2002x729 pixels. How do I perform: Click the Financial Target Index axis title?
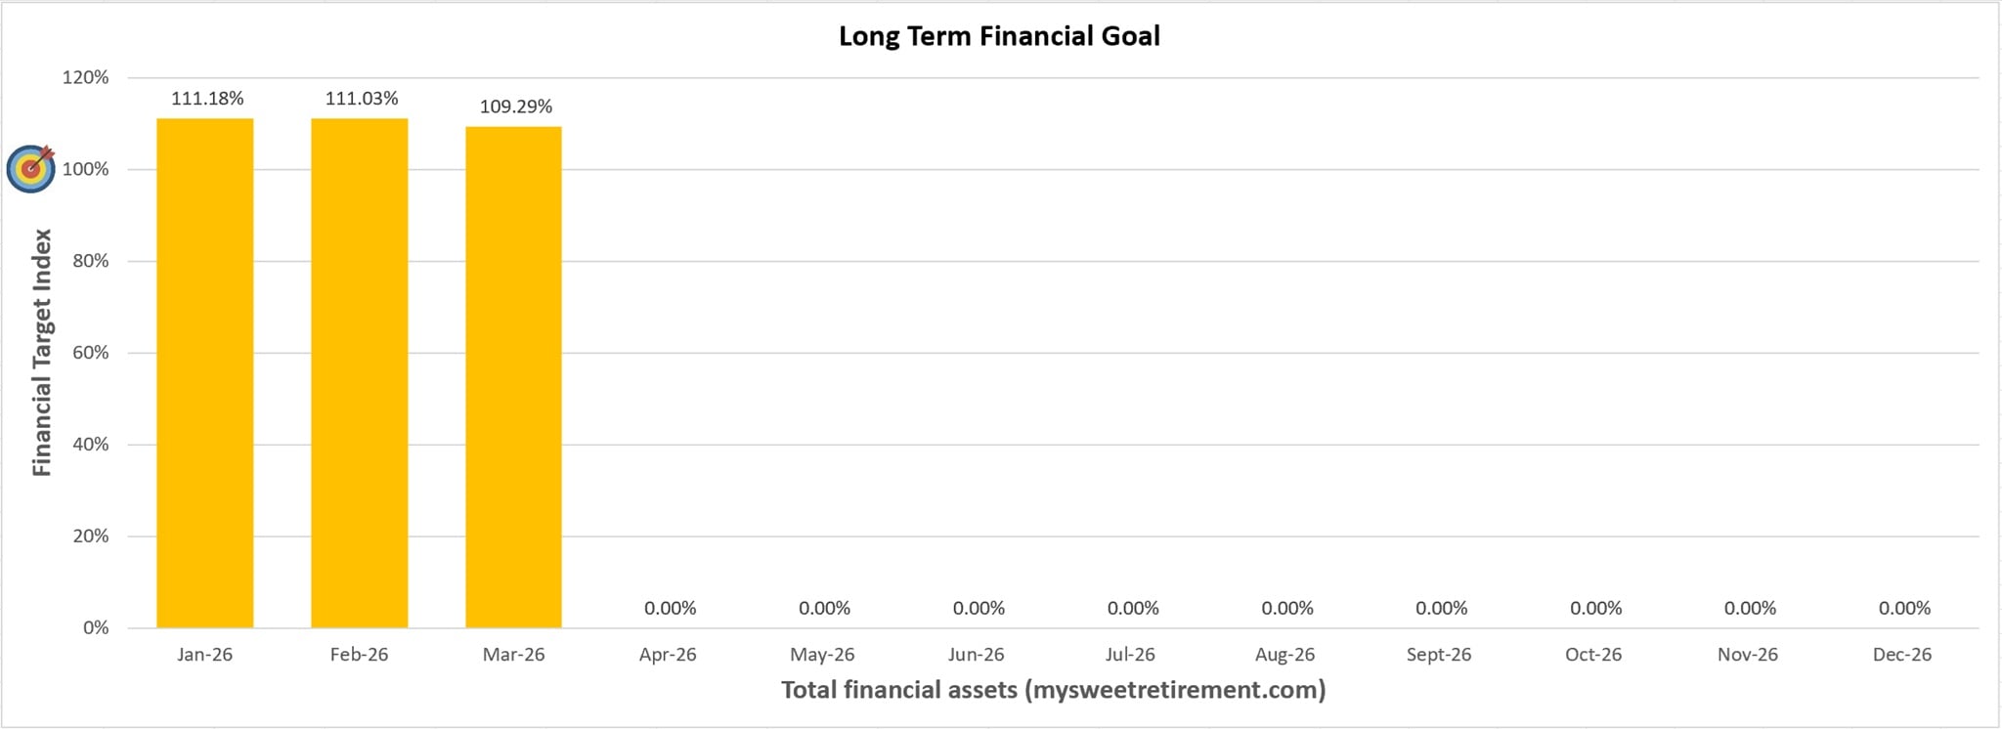(41, 352)
